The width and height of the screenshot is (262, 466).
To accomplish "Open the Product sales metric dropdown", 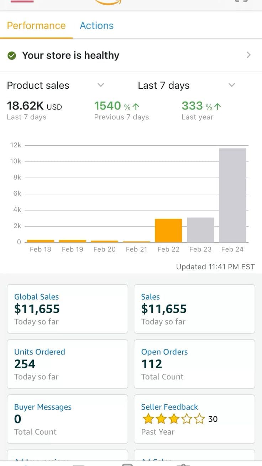I will [101, 85].
